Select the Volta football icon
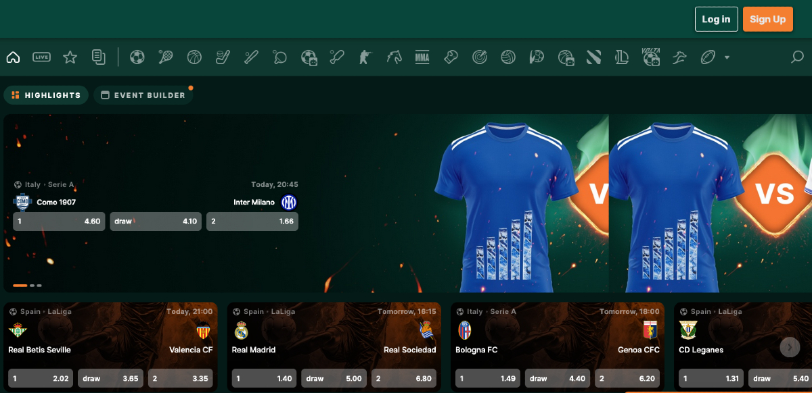The height and width of the screenshot is (393, 812). [x=651, y=57]
